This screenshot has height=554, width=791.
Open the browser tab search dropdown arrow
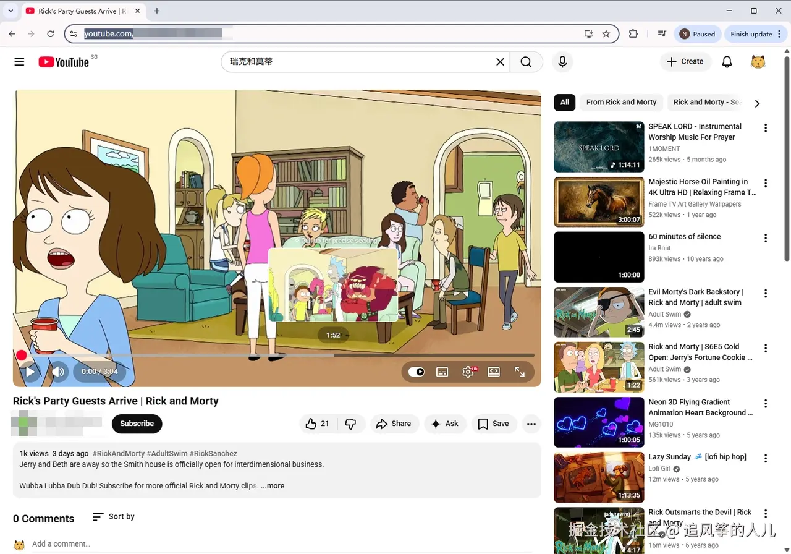pos(11,11)
